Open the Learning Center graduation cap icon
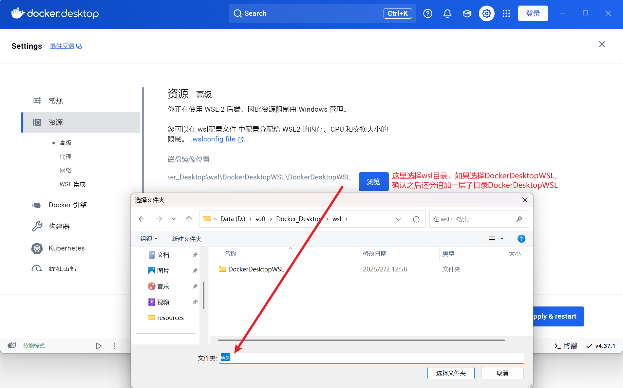The height and width of the screenshot is (388, 623). (x=467, y=13)
